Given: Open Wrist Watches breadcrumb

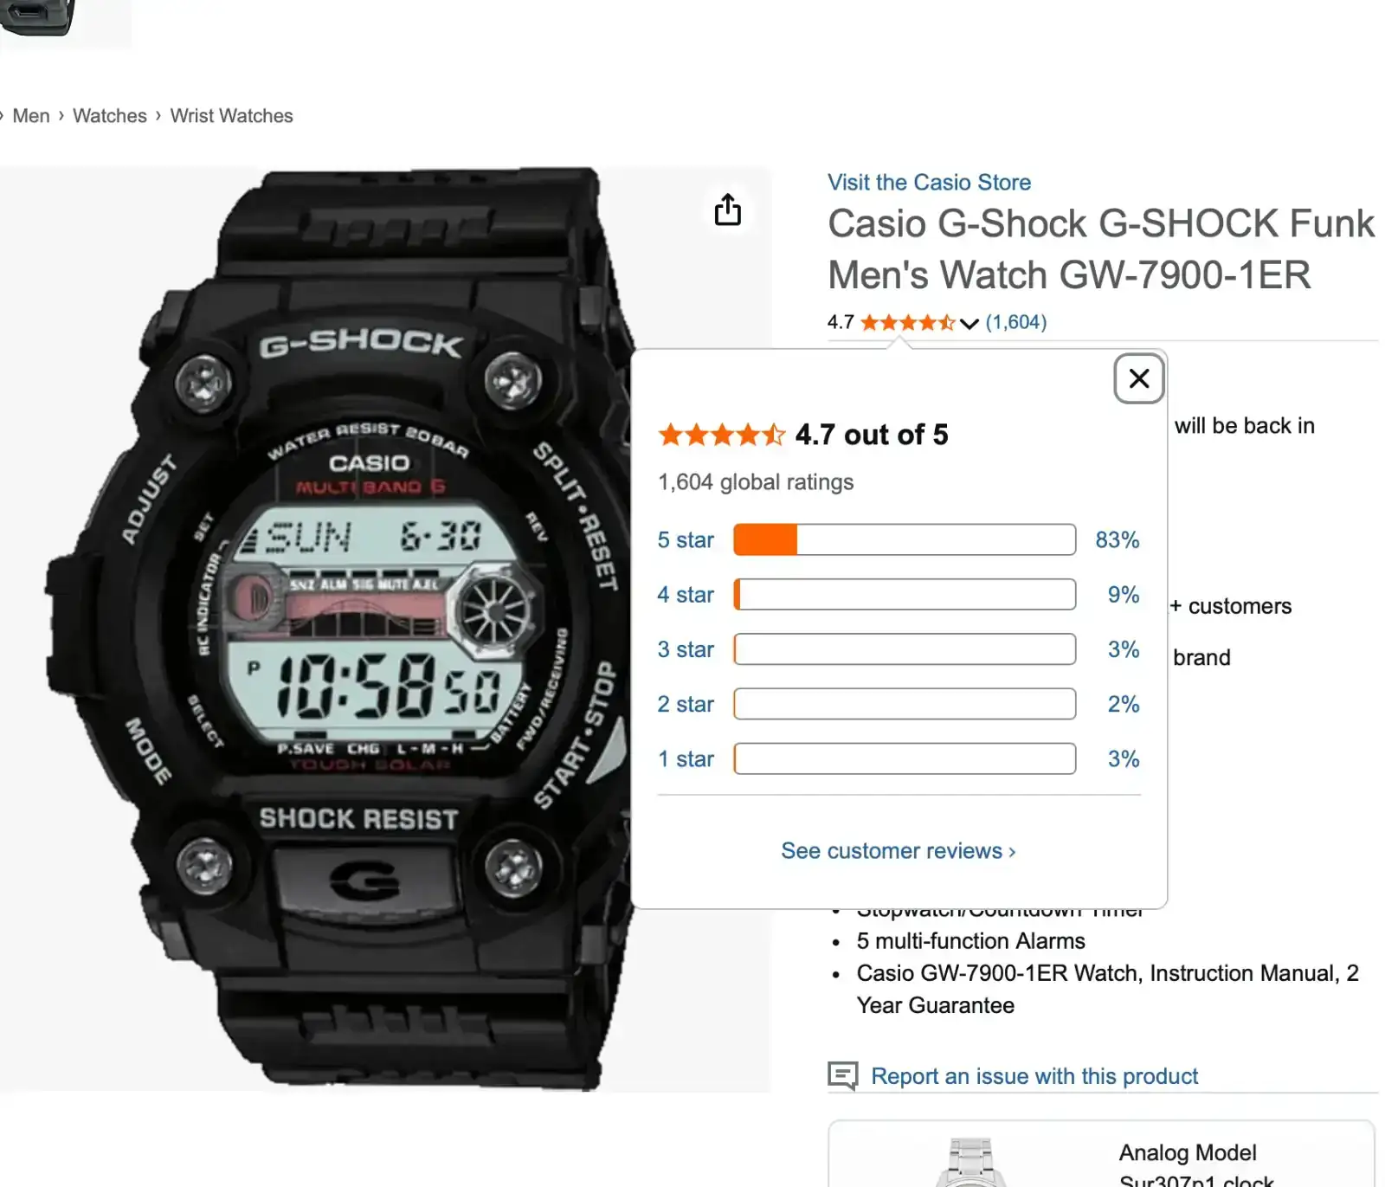Looking at the screenshot, I should (231, 116).
